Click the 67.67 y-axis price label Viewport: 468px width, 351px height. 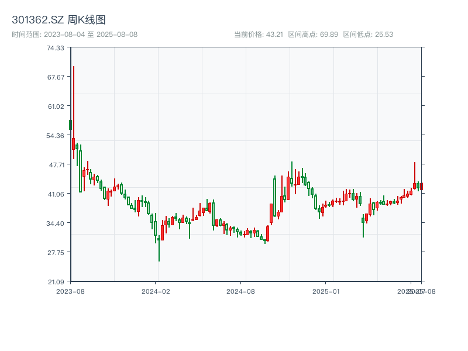pos(56,77)
